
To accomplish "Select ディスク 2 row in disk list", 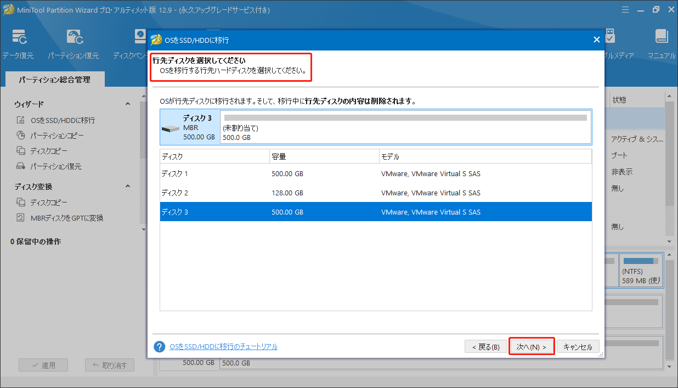I will (x=376, y=193).
